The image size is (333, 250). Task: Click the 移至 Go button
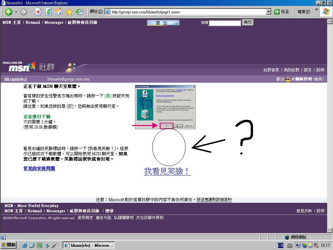click(x=281, y=12)
